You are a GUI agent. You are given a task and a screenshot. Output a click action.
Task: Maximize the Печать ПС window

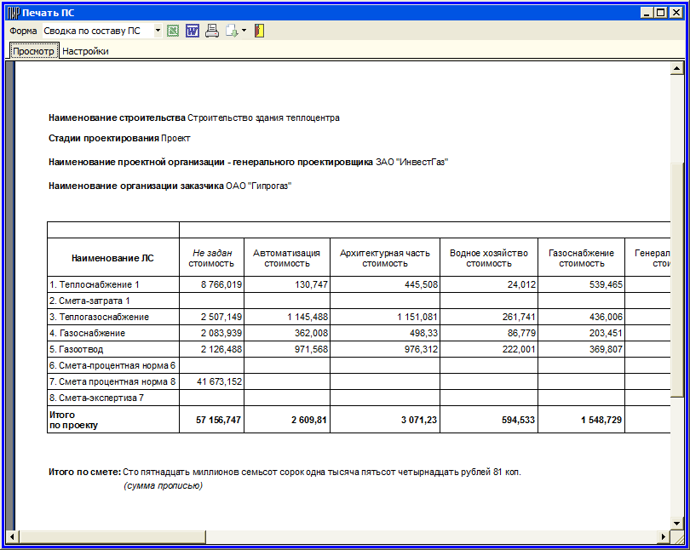661,13
